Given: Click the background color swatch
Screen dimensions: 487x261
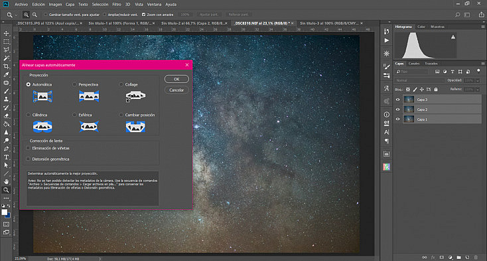Looking at the screenshot, I should click(x=9, y=215).
